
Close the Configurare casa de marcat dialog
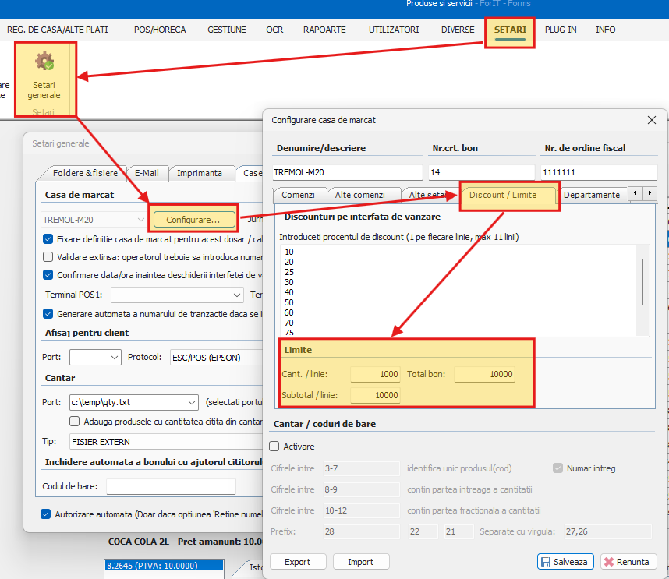pos(652,120)
